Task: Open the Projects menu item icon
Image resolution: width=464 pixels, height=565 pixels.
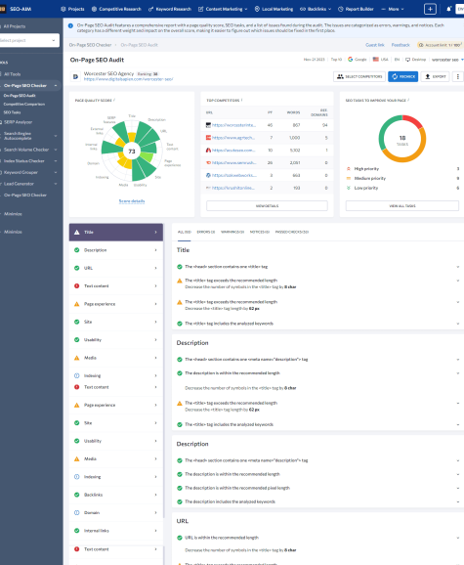Action: click(x=63, y=9)
